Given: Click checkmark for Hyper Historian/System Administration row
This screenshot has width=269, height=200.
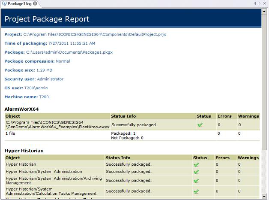Looking at the screenshot, I should point(196,172).
